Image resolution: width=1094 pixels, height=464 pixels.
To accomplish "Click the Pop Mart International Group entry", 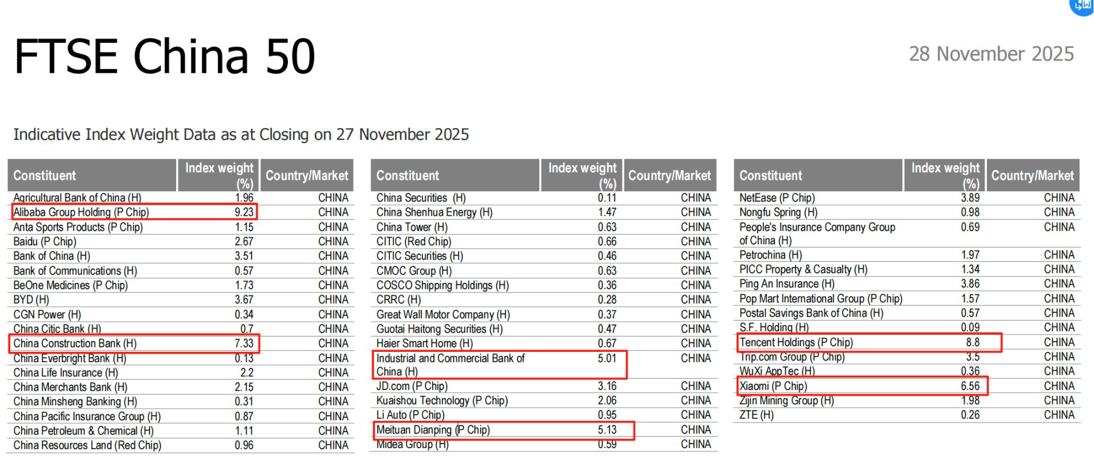I will click(x=820, y=298).
